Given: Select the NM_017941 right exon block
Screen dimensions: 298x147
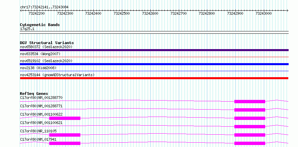Looking at the screenshot, I should click(x=250, y=143).
